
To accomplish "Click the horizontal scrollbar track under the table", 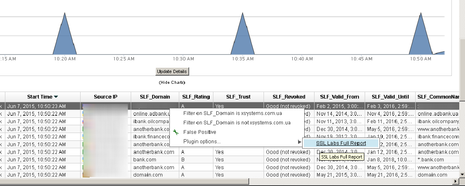I will [288, 181].
